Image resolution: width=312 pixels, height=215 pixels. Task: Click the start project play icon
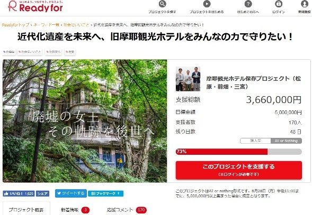(207, 4)
